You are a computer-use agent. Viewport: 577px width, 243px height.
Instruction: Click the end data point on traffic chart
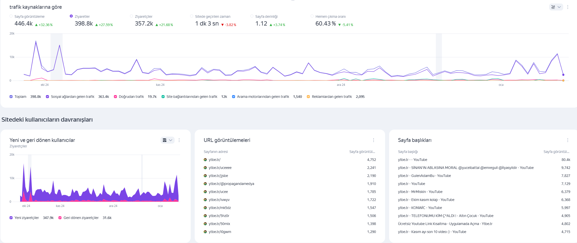[x=563, y=75]
